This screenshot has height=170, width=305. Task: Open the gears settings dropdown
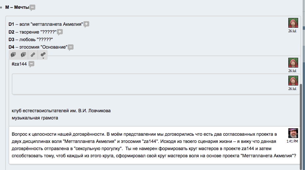(43, 55)
